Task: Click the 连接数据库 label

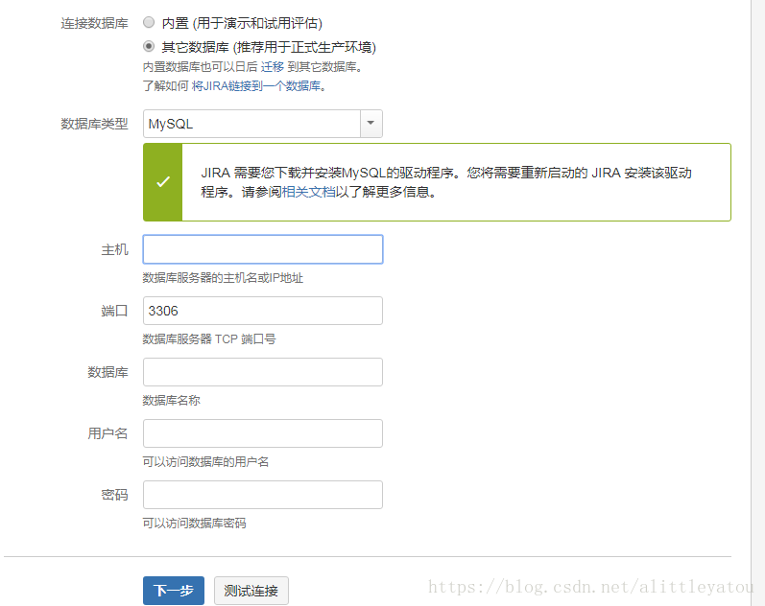Action: click(x=94, y=23)
